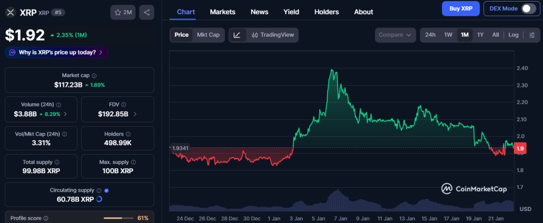
Task: Expand Volume (24h) details chevron
Action: [x=65, y=114]
